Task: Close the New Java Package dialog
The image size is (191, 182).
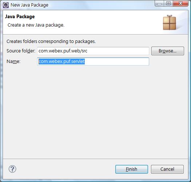Action: [180, 3]
